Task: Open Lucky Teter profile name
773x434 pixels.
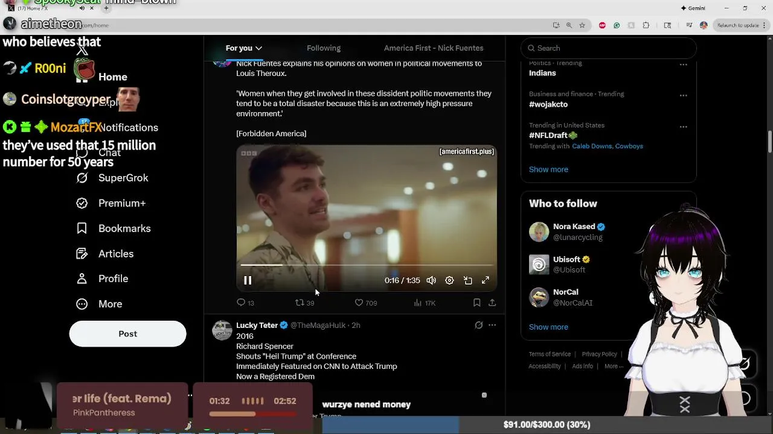Action: tap(257, 325)
